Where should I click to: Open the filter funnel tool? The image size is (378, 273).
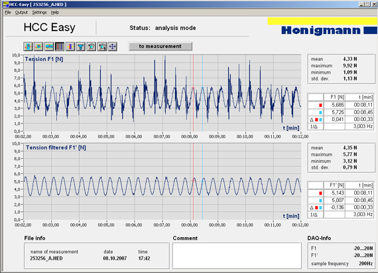(x=81, y=46)
